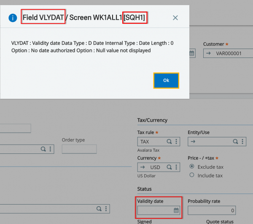Select the Exclude tax radio option
Screen dimensions: 253x224
coord(192,167)
